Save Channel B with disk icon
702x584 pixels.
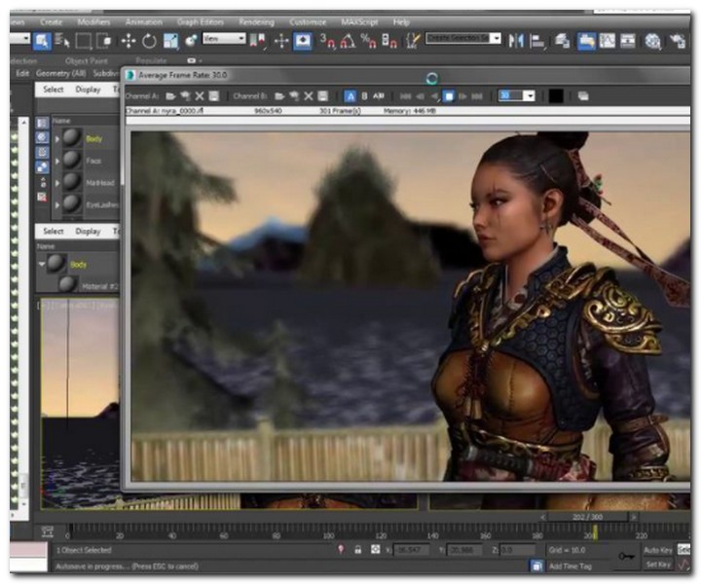(x=322, y=96)
